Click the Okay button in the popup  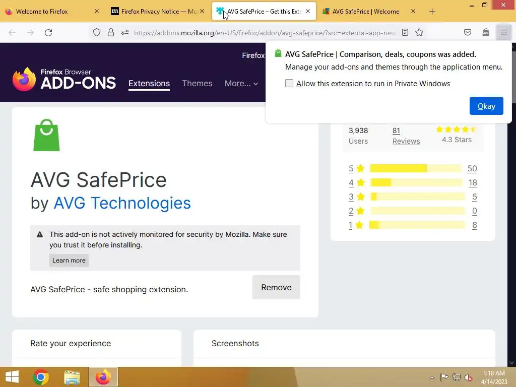(486, 106)
